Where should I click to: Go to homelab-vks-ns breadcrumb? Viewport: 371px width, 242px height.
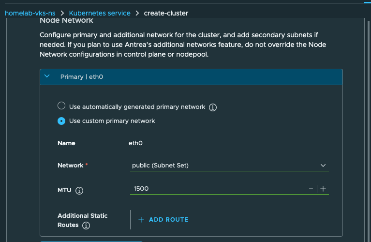pyautogui.click(x=30, y=13)
